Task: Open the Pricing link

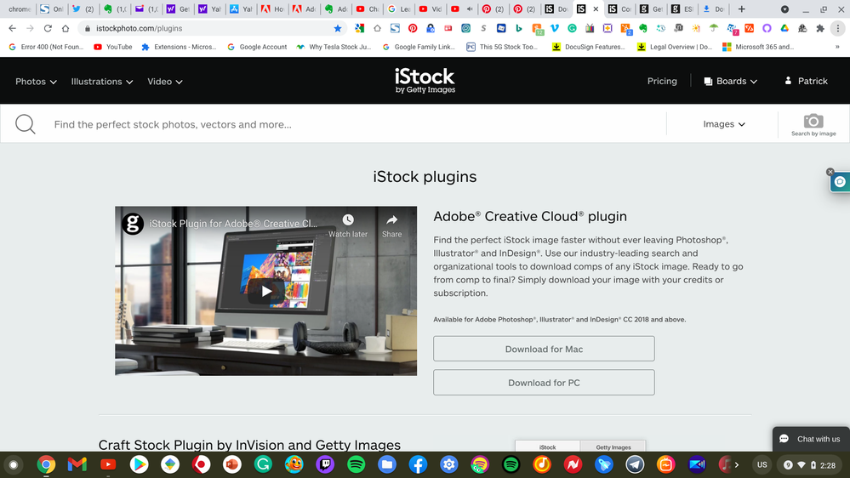Action: tap(662, 81)
